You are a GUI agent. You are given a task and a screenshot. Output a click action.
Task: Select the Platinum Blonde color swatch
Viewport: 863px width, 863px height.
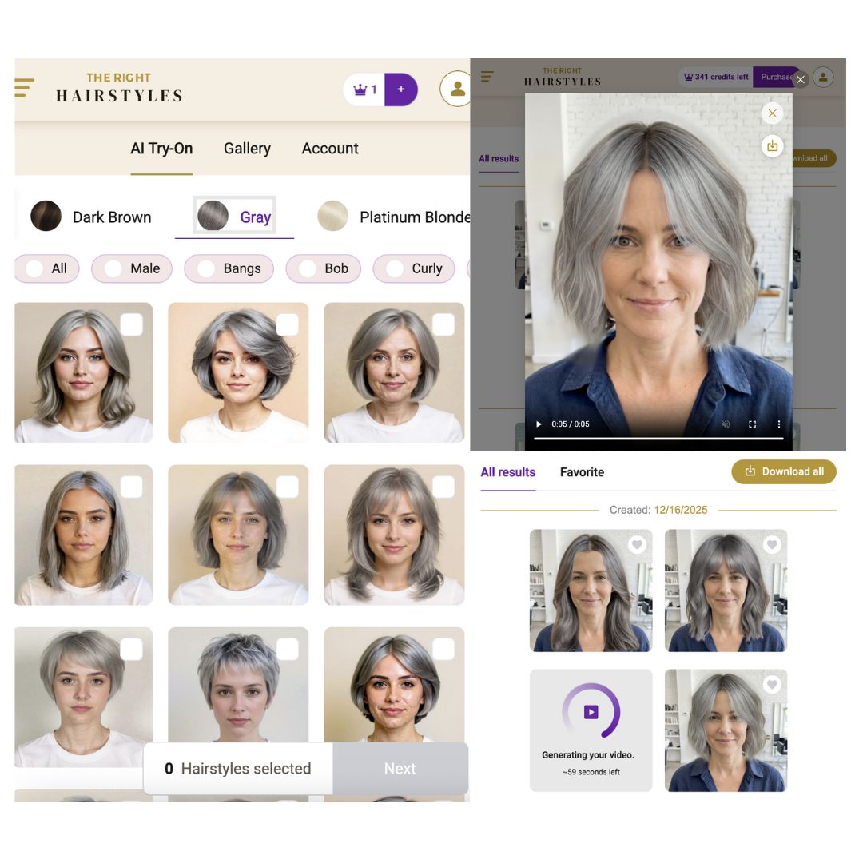332,216
